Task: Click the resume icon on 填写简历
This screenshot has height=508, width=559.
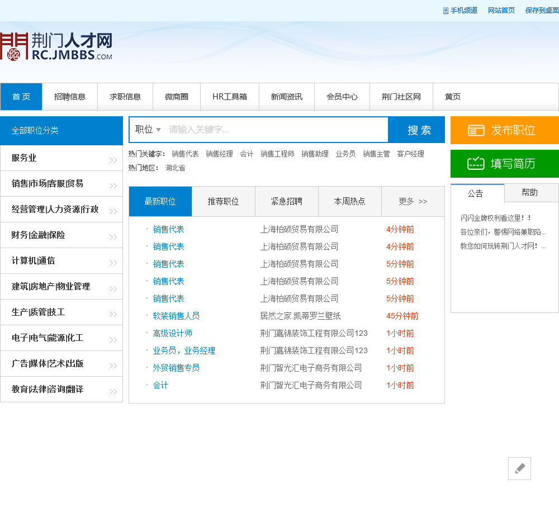Action: pyautogui.click(x=476, y=164)
